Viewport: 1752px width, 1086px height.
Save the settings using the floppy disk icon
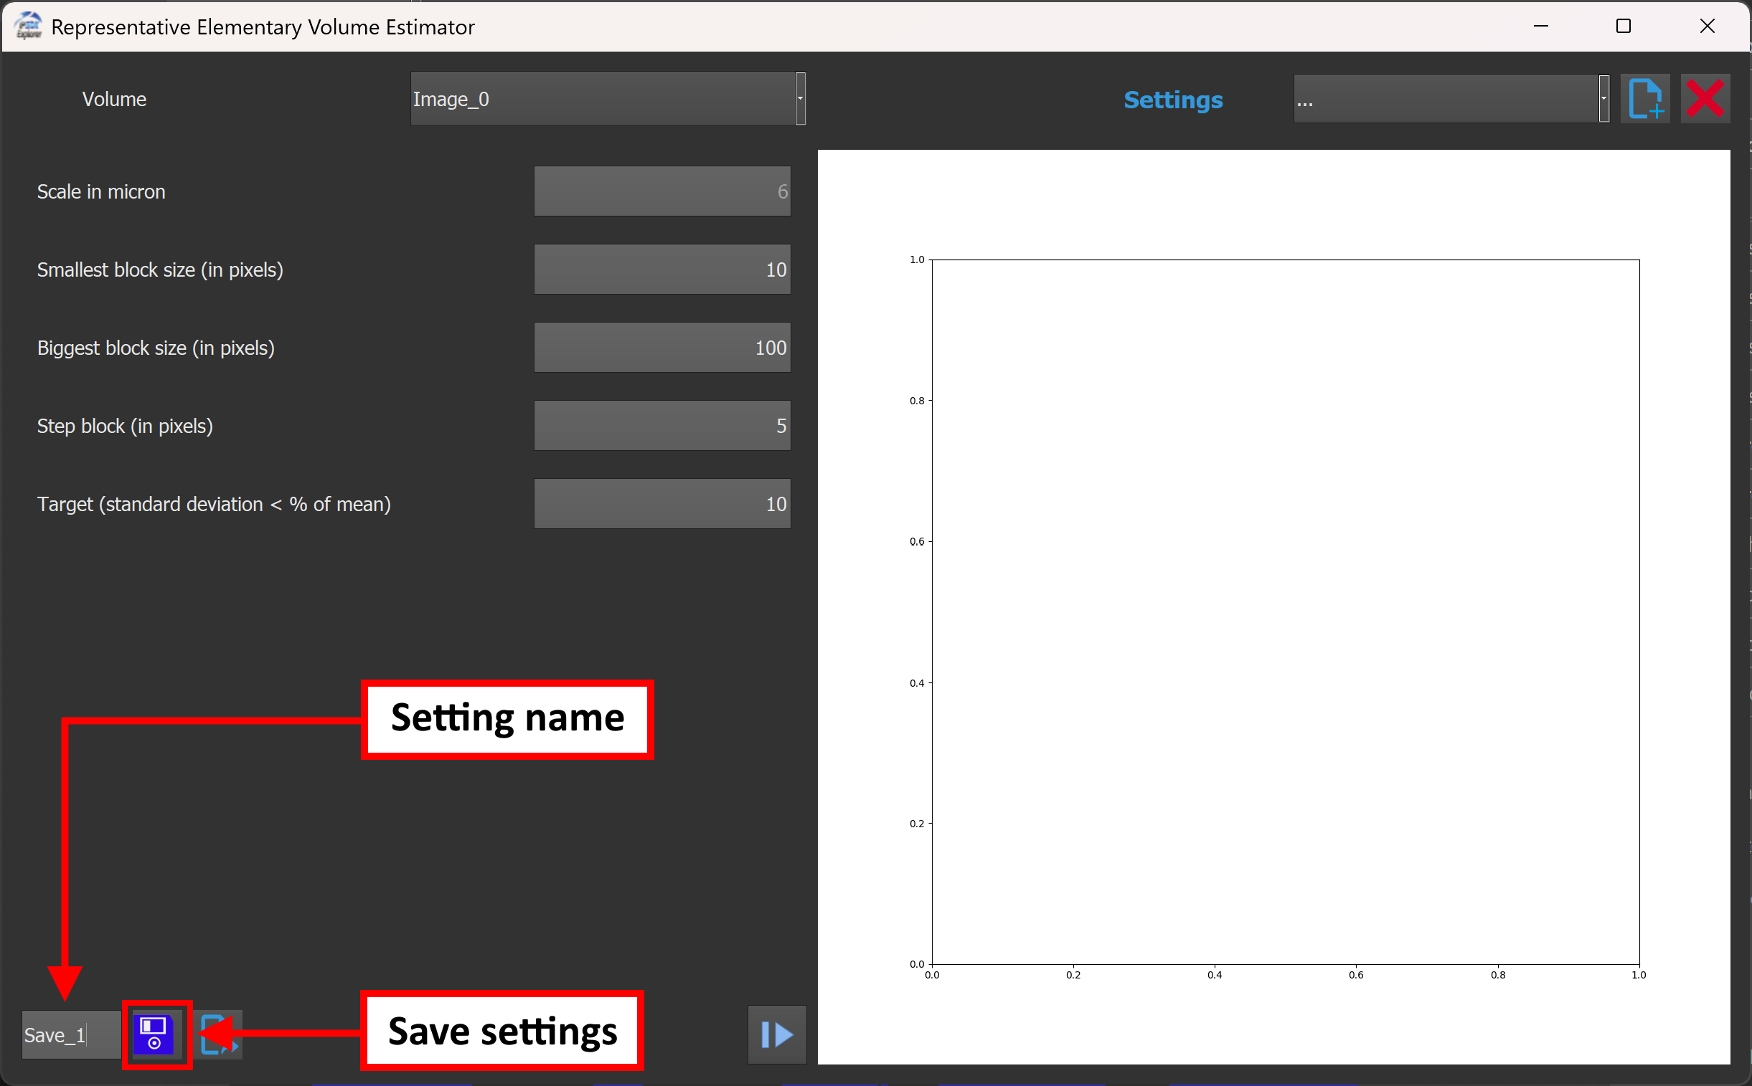point(156,1034)
